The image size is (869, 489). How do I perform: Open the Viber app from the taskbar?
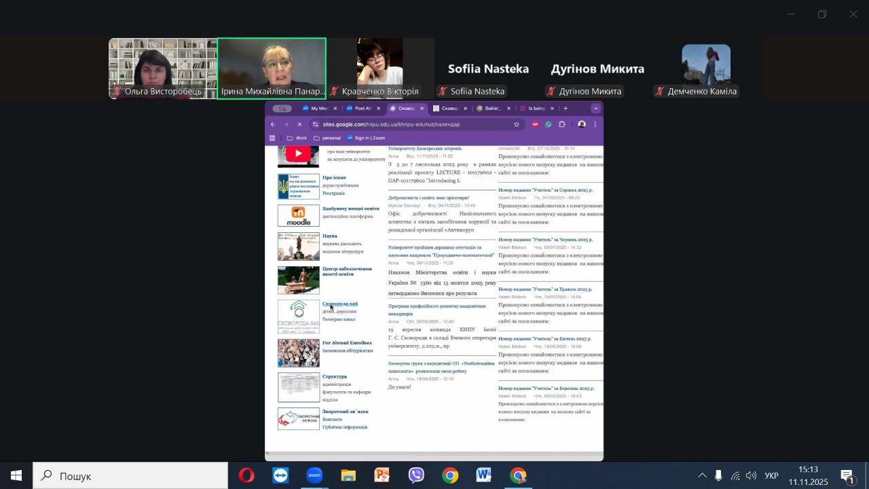tap(416, 475)
